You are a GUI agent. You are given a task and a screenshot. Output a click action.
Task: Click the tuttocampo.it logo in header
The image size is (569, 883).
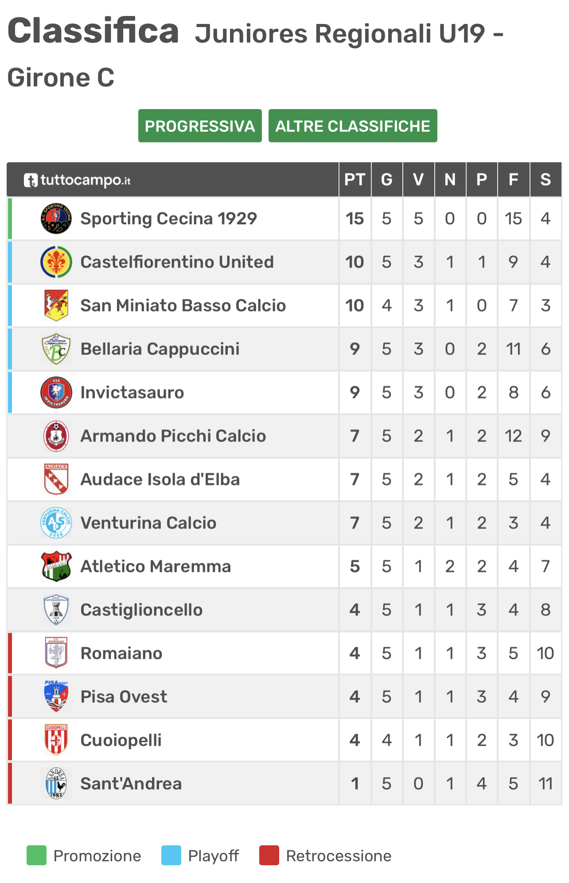(77, 180)
